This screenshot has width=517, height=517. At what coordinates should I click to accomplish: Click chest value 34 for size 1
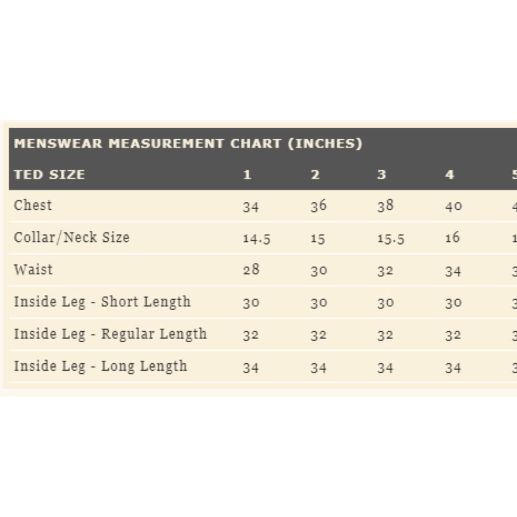coord(250,207)
